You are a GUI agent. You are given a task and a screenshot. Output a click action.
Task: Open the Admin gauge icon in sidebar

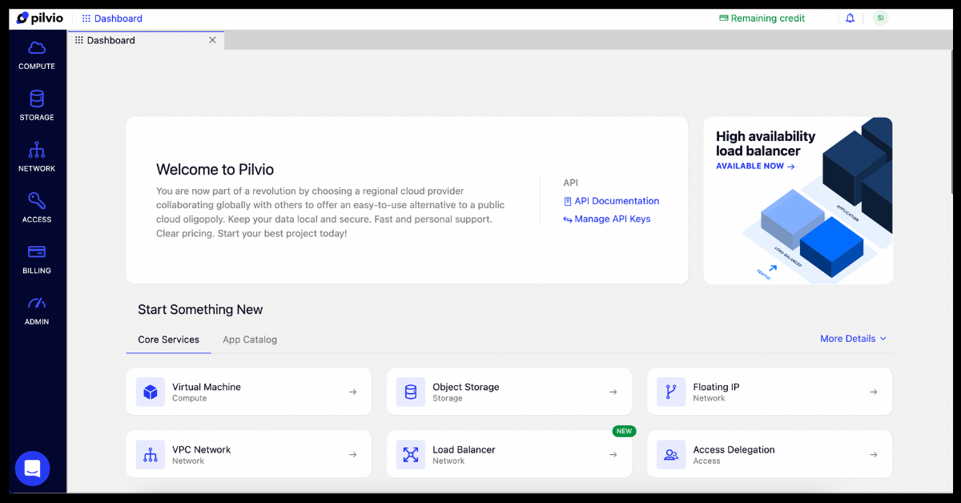pos(37,304)
